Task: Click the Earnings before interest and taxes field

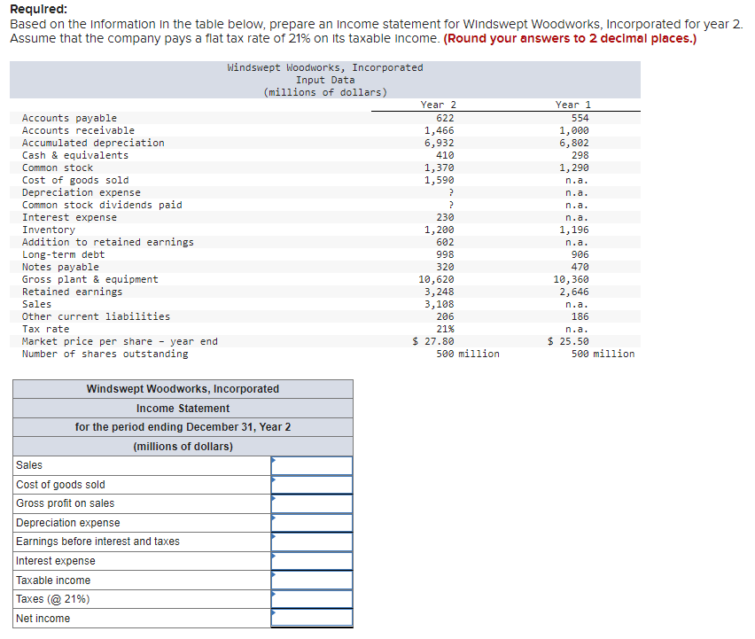Action: (312, 542)
